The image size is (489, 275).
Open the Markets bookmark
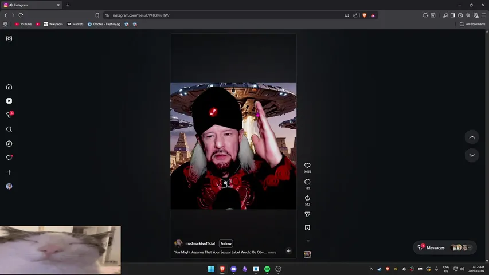click(x=76, y=24)
